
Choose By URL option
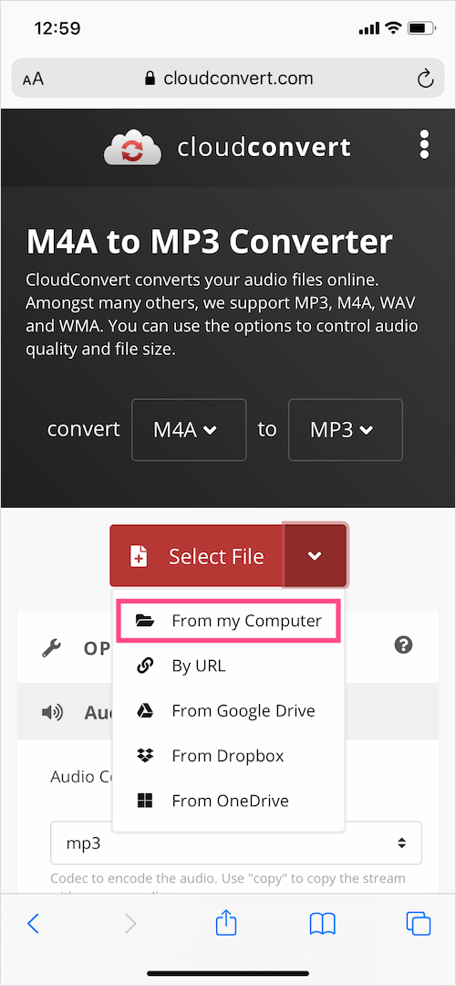pyautogui.click(x=228, y=666)
